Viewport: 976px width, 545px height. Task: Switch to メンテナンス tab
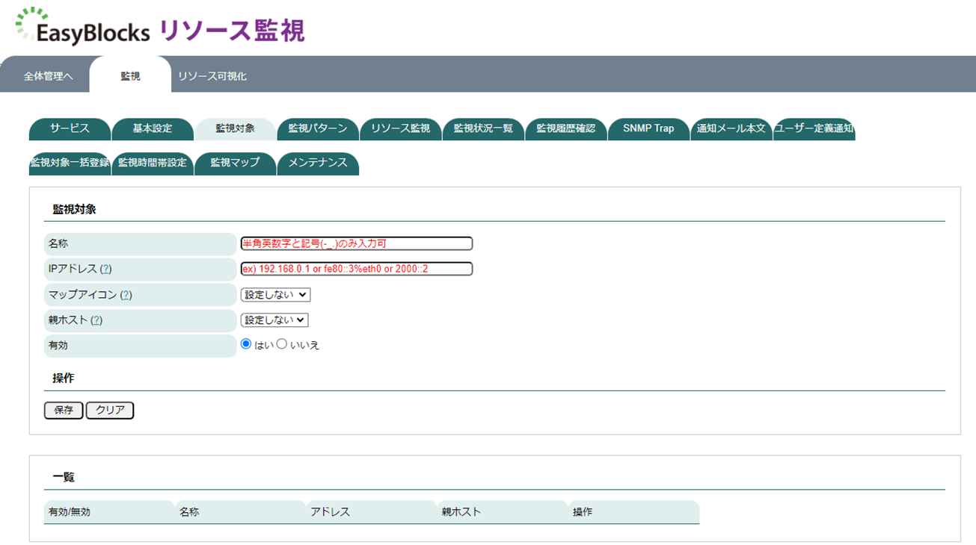318,163
